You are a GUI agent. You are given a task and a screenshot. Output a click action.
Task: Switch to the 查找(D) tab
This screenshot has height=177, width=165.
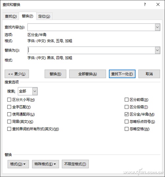point(11,16)
